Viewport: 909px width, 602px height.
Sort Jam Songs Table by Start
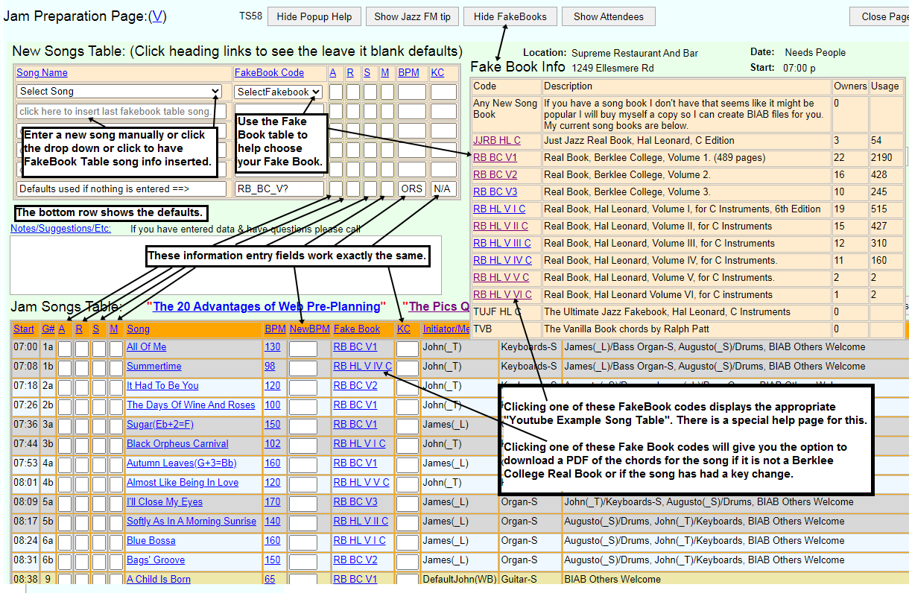point(24,329)
